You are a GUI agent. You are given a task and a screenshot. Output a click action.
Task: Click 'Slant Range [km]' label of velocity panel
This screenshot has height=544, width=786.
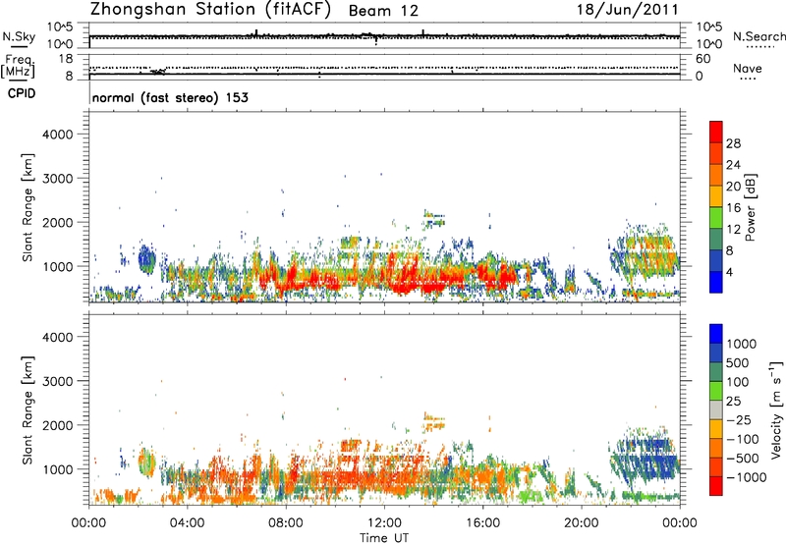pos(28,409)
